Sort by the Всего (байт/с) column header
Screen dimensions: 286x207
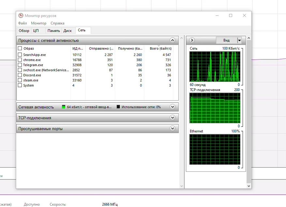click(159, 48)
